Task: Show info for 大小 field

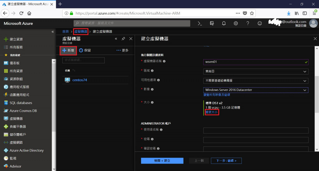Action: tap(152, 102)
